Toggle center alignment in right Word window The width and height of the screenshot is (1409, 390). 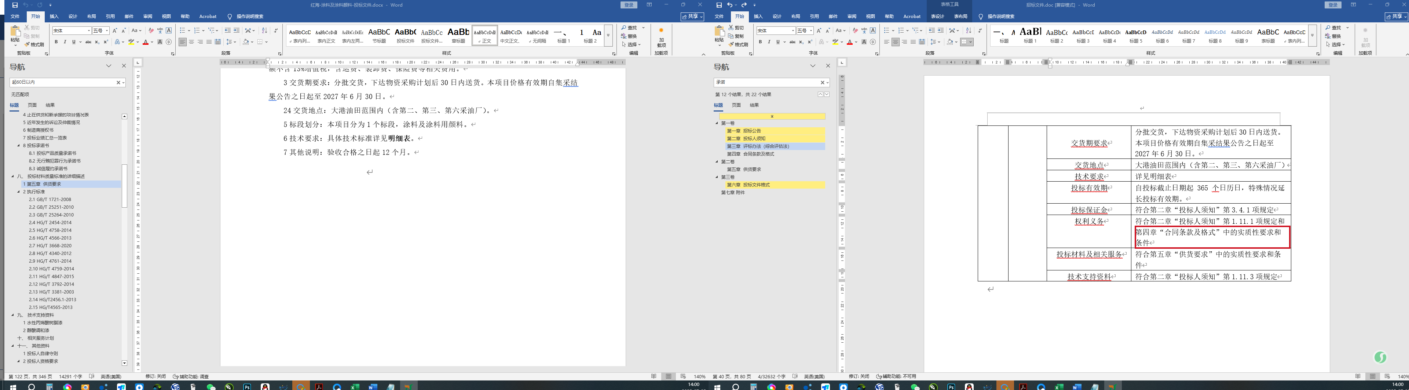896,42
